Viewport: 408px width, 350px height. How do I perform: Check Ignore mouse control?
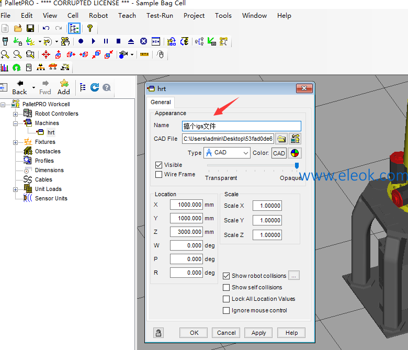[x=226, y=310]
